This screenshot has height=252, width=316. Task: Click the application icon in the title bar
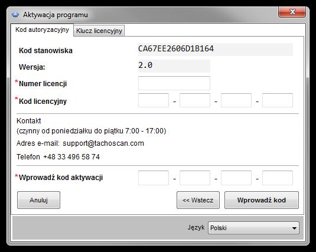pyautogui.click(x=15, y=15)
